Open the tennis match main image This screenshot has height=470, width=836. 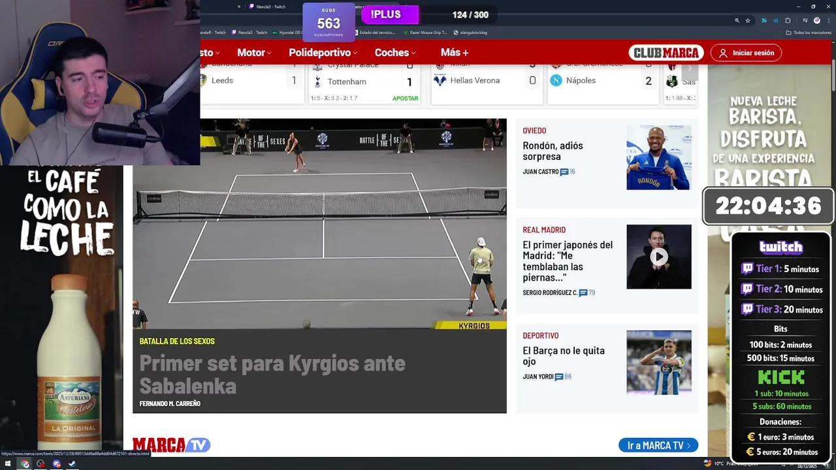[x=319, y=224]
